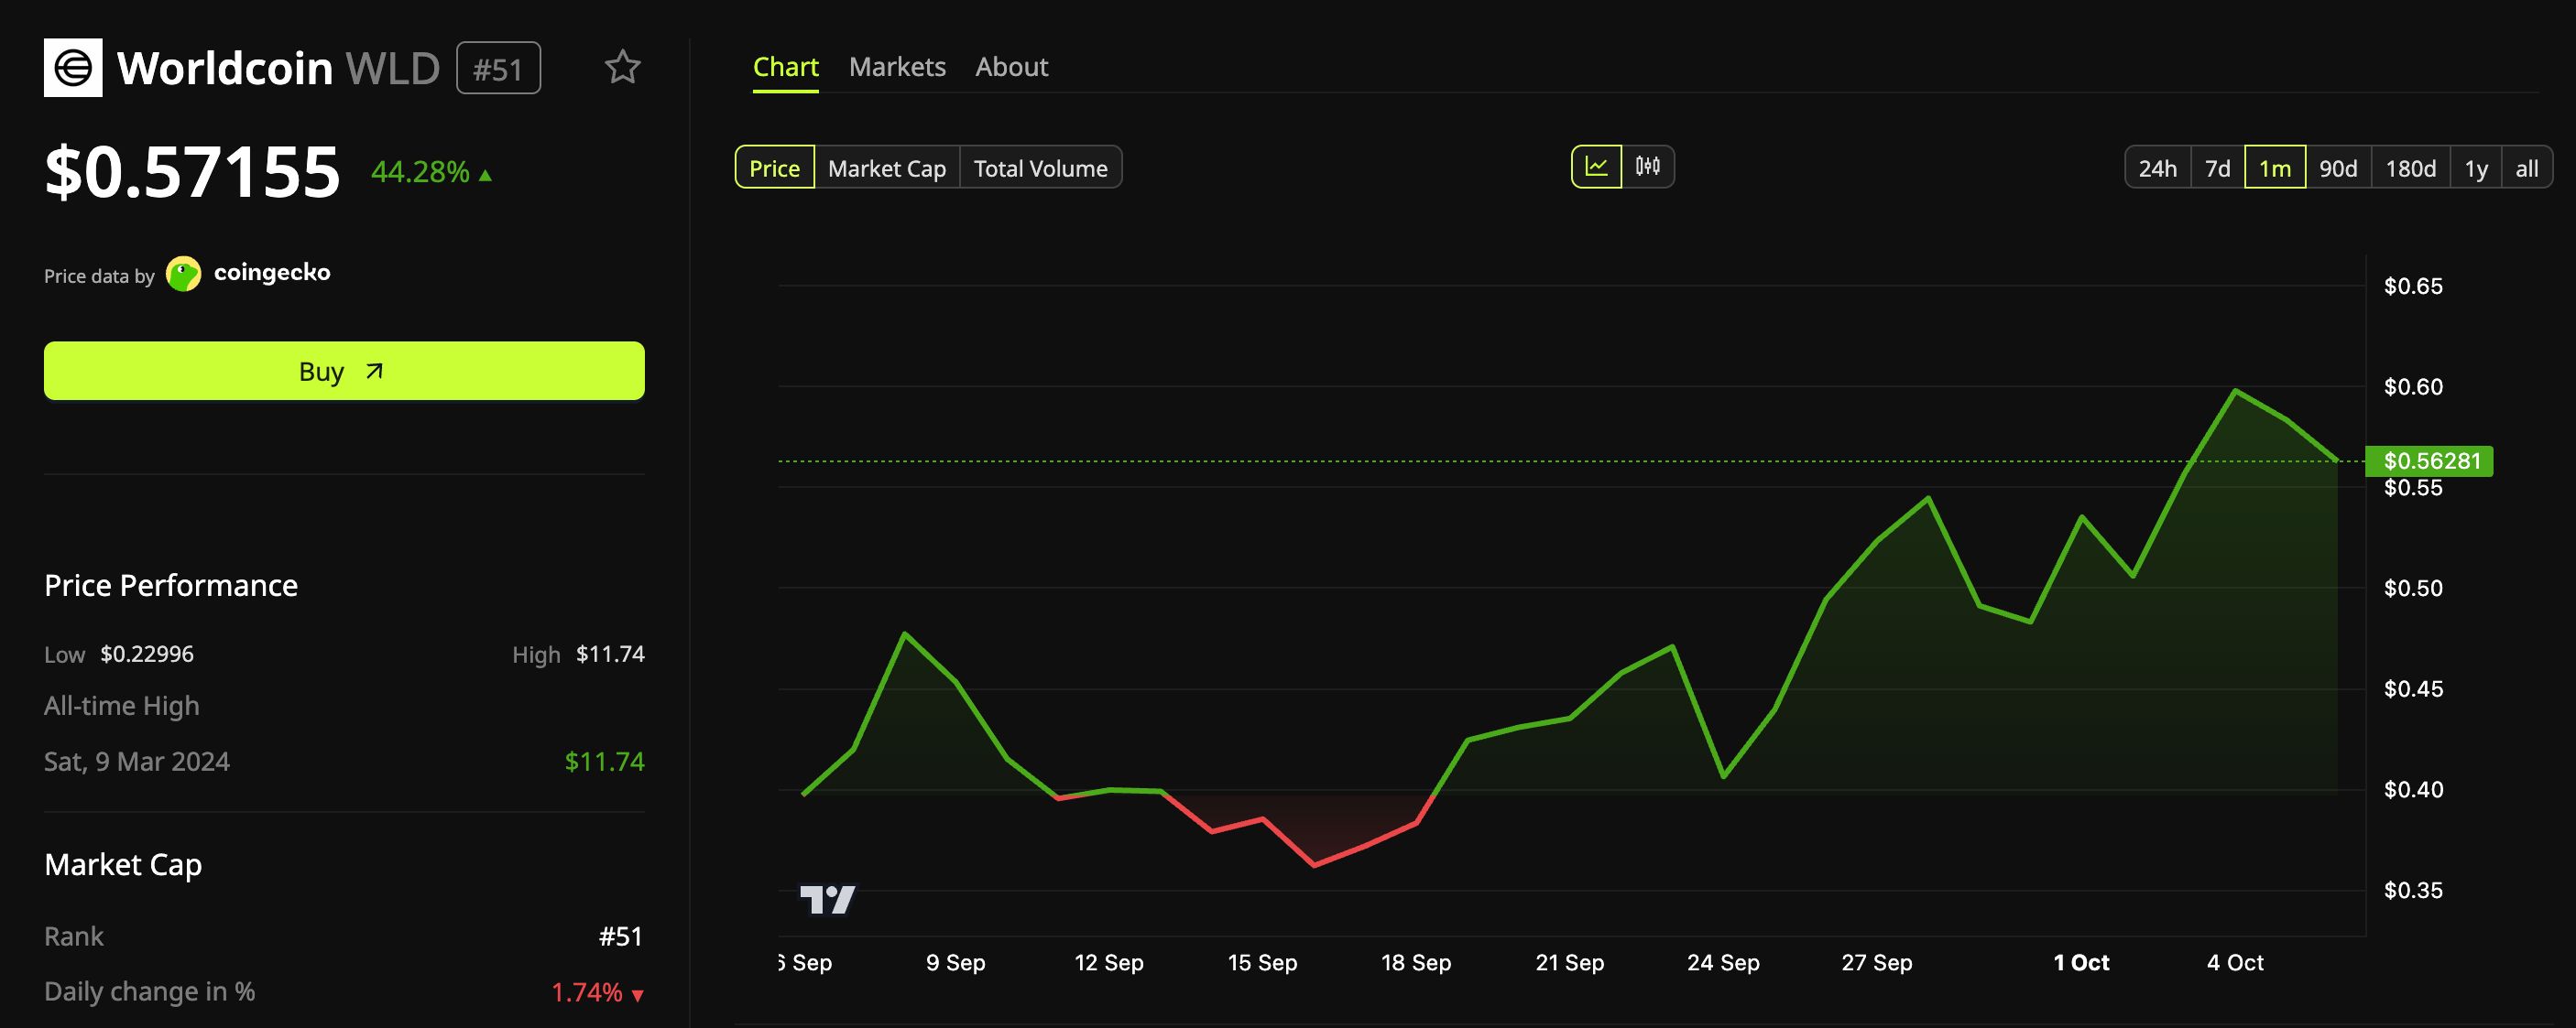The height and width of the screenshot is (1028, 2576).
Task: Click the TradingView logo on chart
Action: [827, 899]
